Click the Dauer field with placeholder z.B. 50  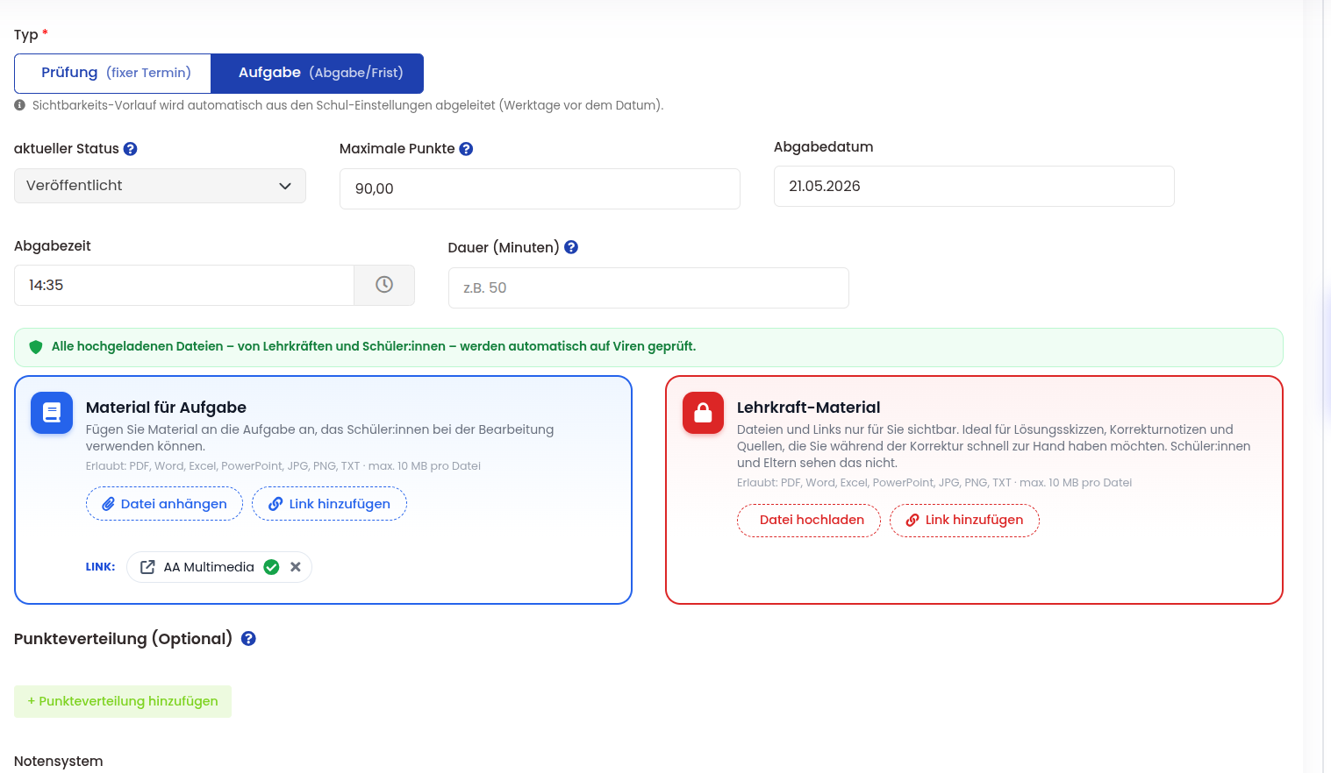click(648, 287)
